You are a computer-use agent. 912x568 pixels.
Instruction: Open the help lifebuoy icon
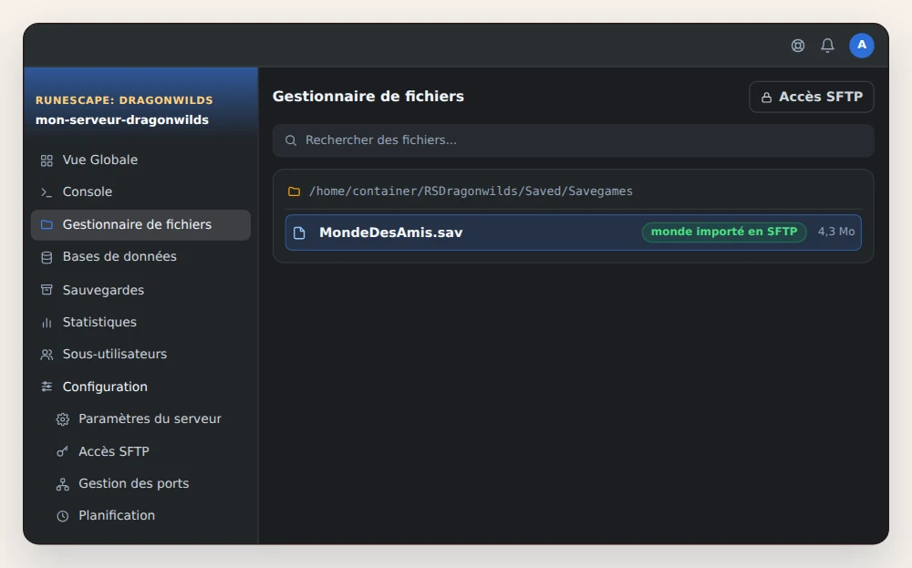[798, 46]
